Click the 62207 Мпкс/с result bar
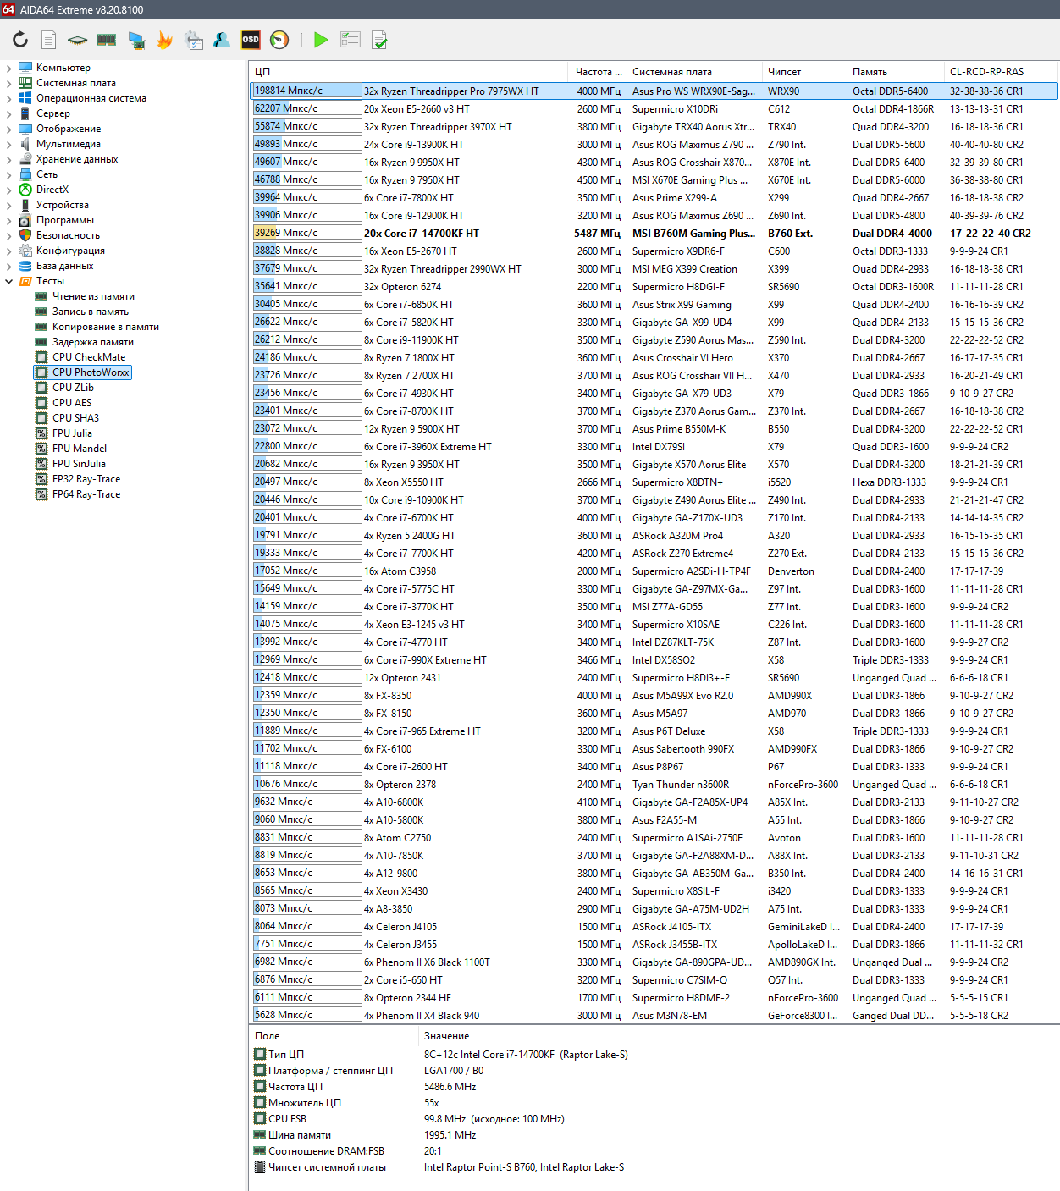 coord(306,108)
